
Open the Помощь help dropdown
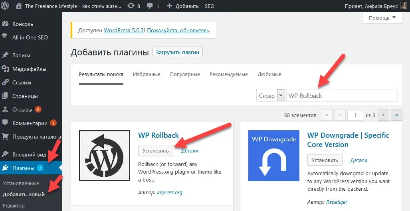[382, 18]
